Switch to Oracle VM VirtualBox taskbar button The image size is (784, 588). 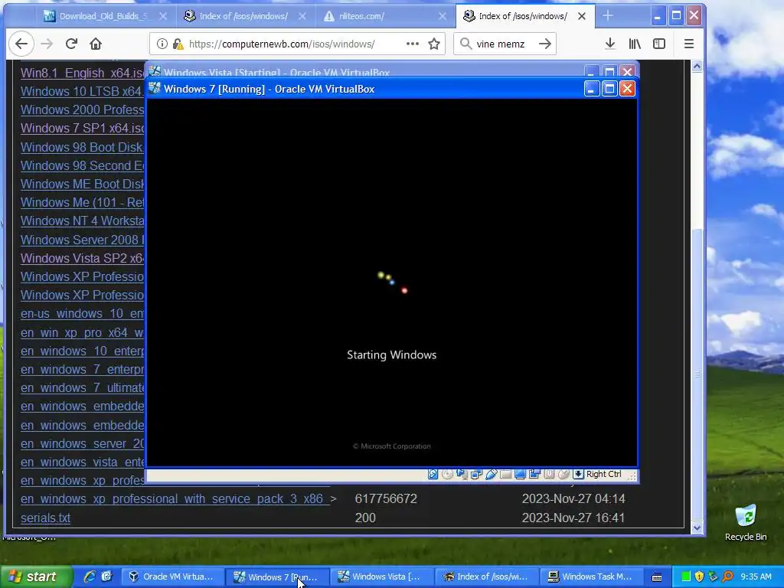[171, 577]
